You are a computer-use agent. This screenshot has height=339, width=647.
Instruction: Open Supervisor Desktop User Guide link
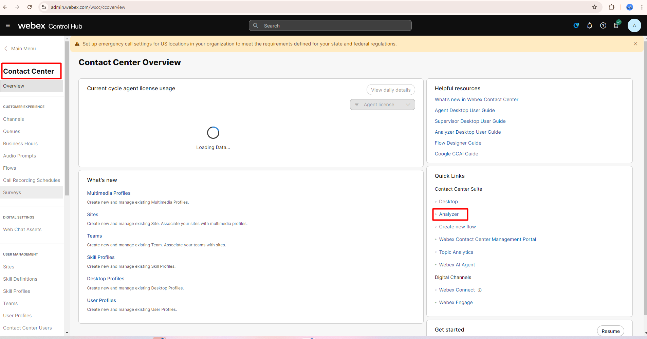click(470, 121)
